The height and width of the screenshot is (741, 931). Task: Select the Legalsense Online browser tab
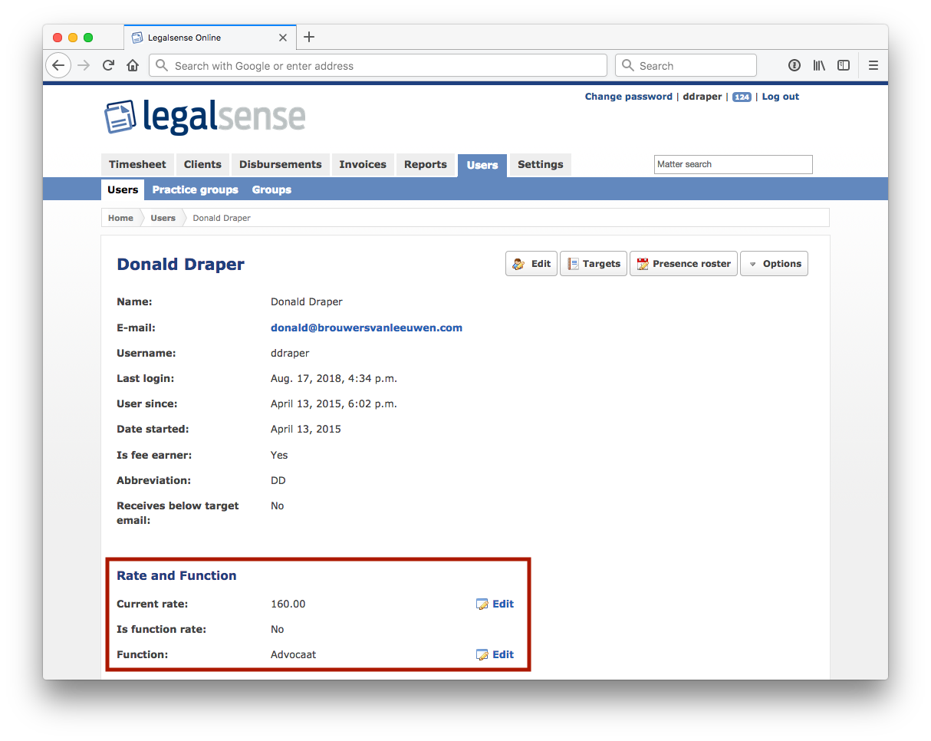tap(209, 37)
